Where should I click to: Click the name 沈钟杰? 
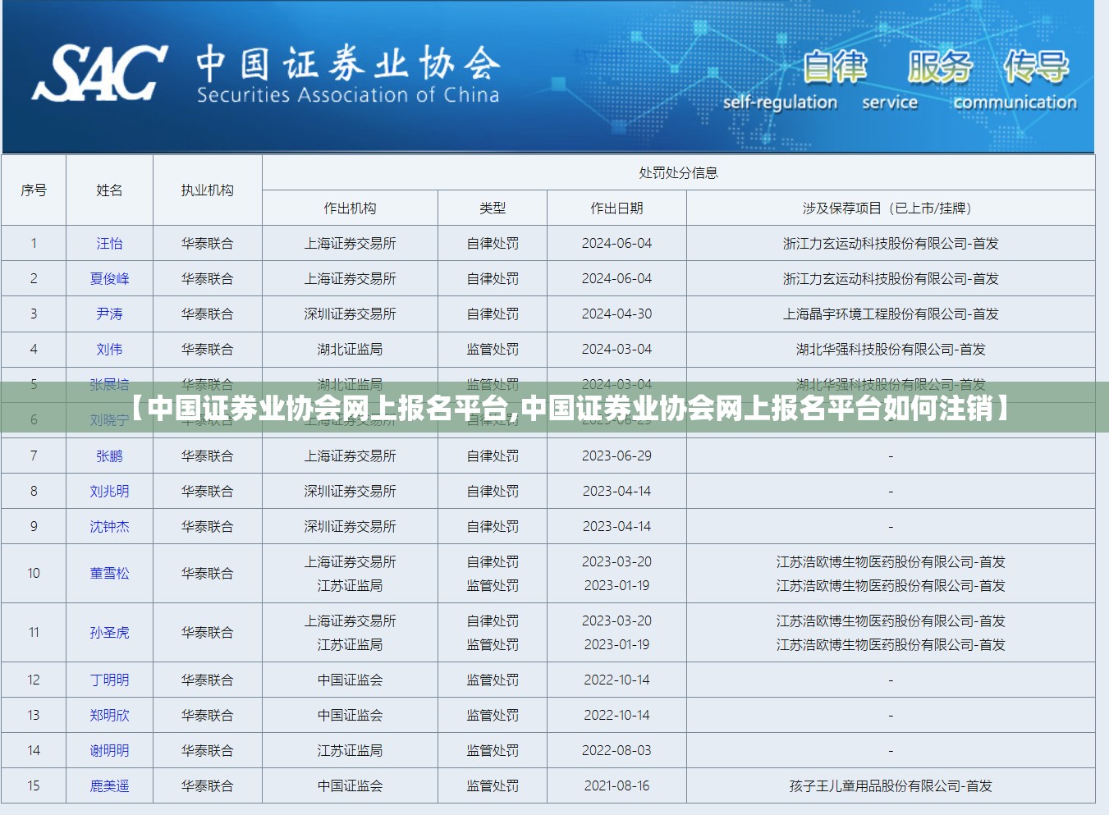(109, 526)
